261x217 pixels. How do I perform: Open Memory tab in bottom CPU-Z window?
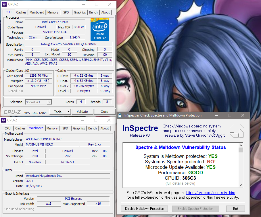[x=52, y=128]
